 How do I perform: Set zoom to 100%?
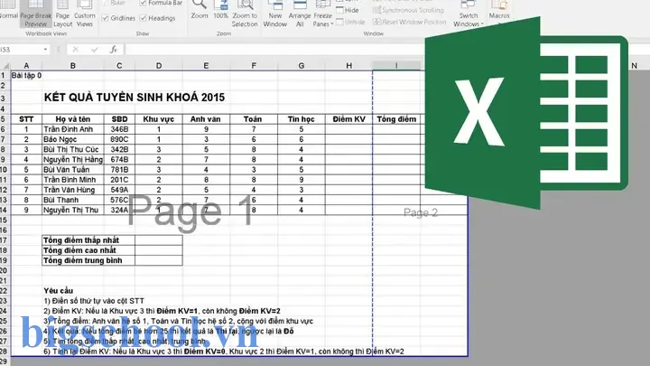pyautogui.click(x=220, y=10)
